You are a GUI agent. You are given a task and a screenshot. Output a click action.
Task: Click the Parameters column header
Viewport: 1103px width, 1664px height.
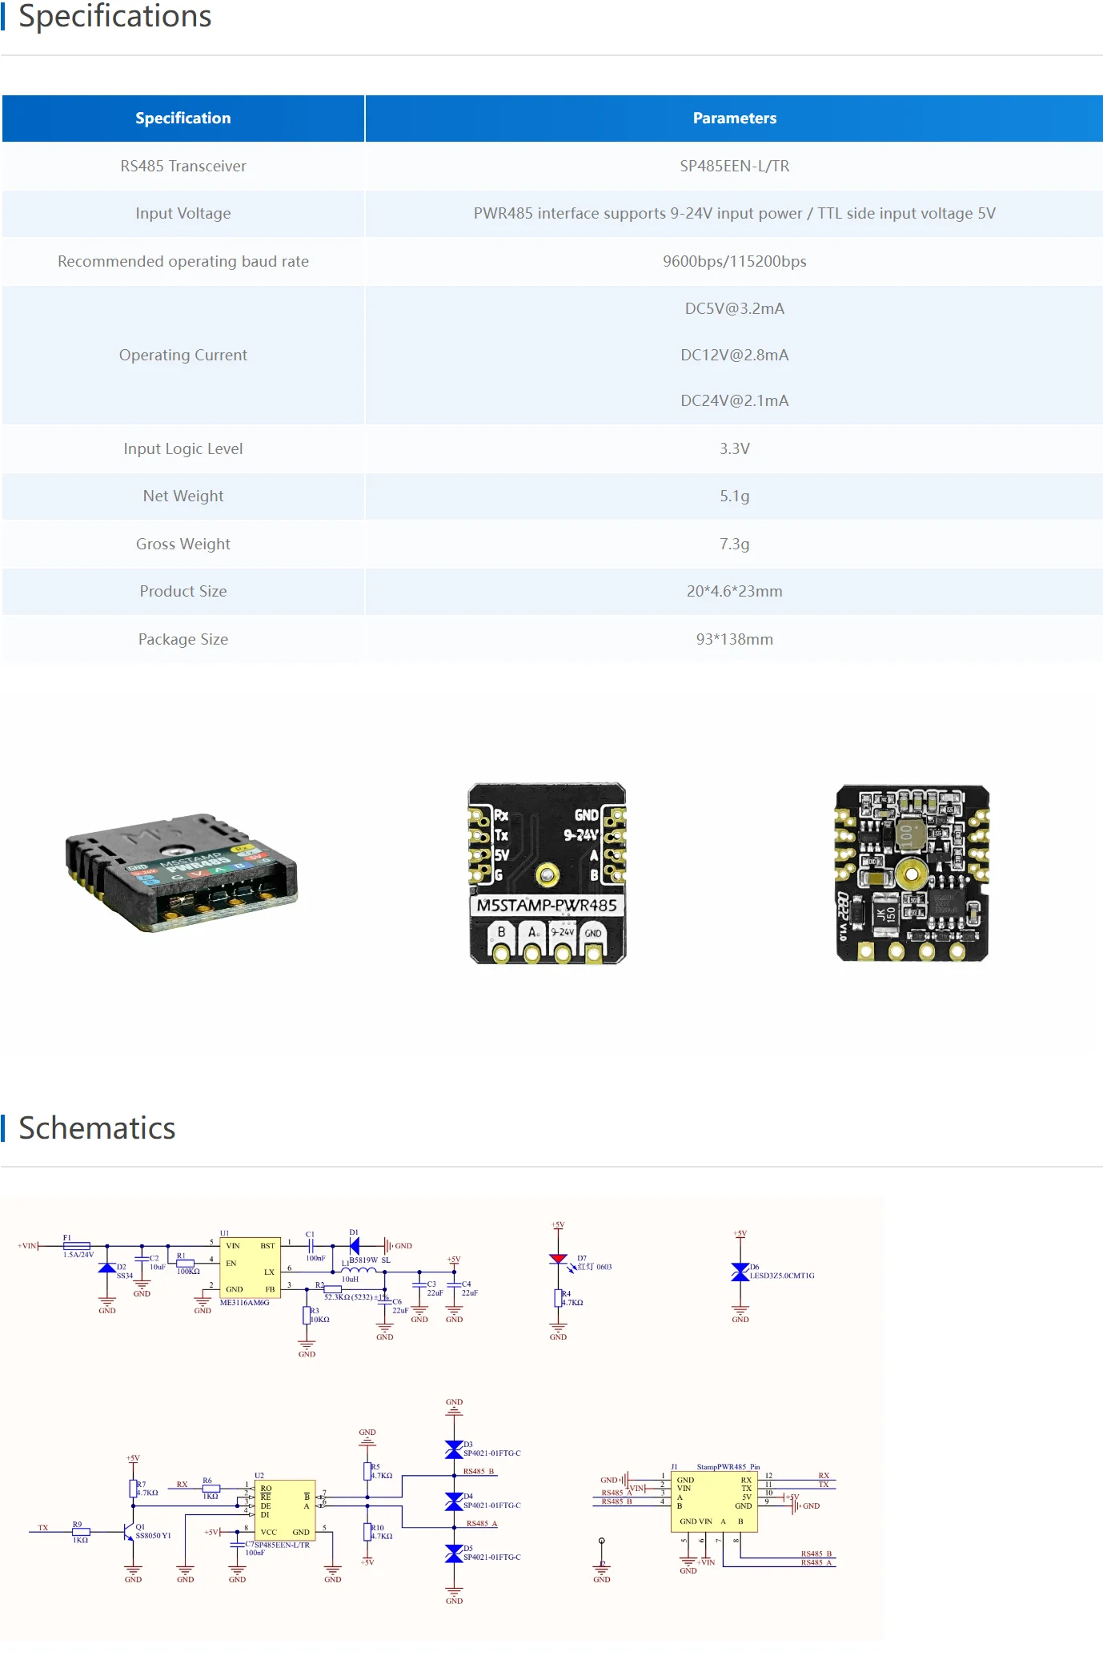(x=734, y=118)
